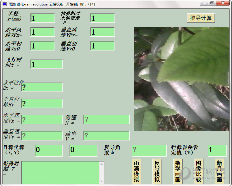Click the leaf photograph image
This screenshot has width=232, height=186.
[182, 79]
